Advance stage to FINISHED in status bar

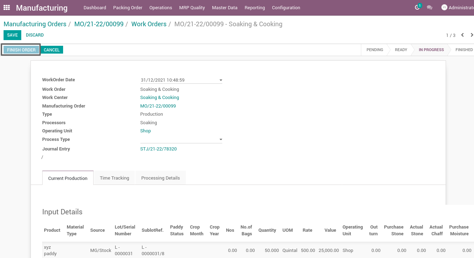[x=464, y=50]
